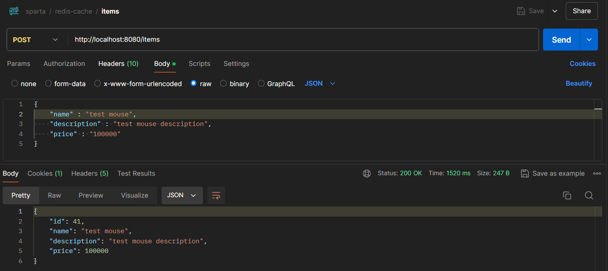The width and height of the screenshot is (608, 271).
Task: Click the "id": 41 response line
Action: pyautogui.click(x=67, y=221)
